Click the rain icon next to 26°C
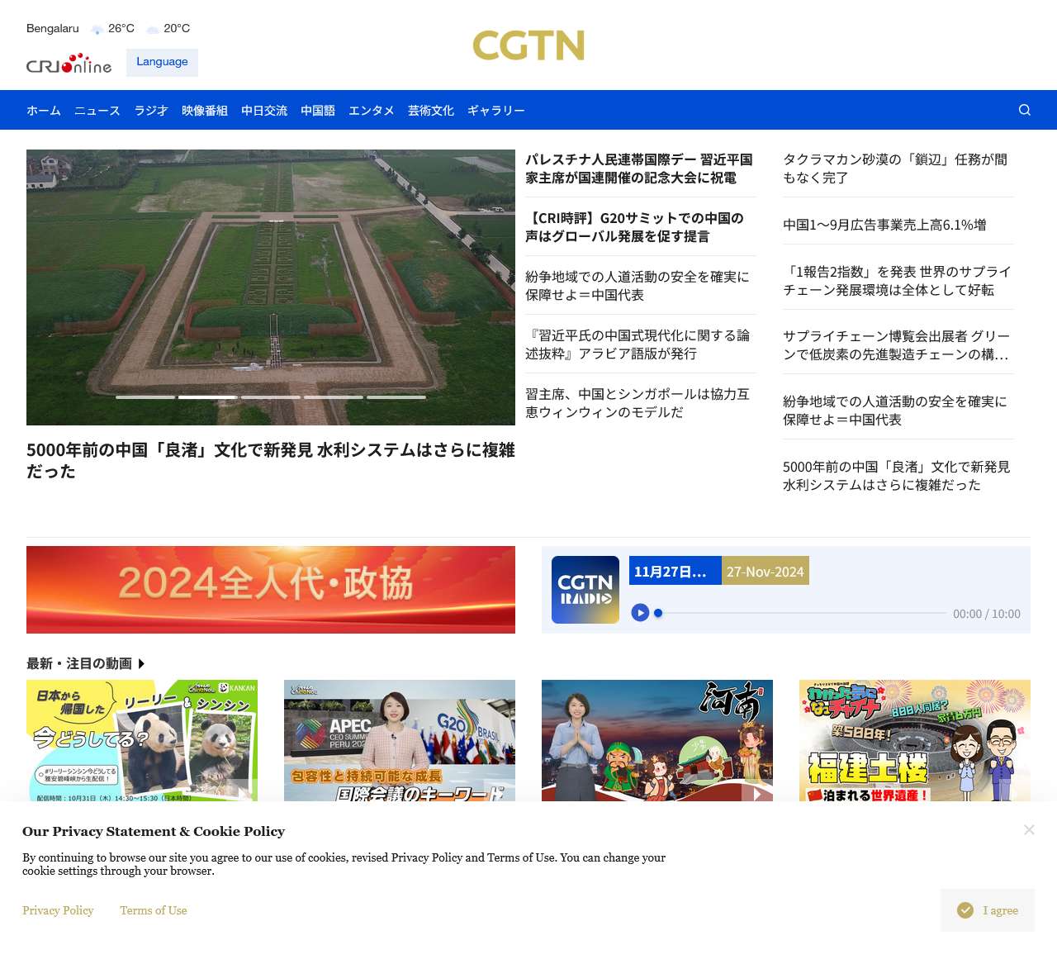 click(97, 28)
